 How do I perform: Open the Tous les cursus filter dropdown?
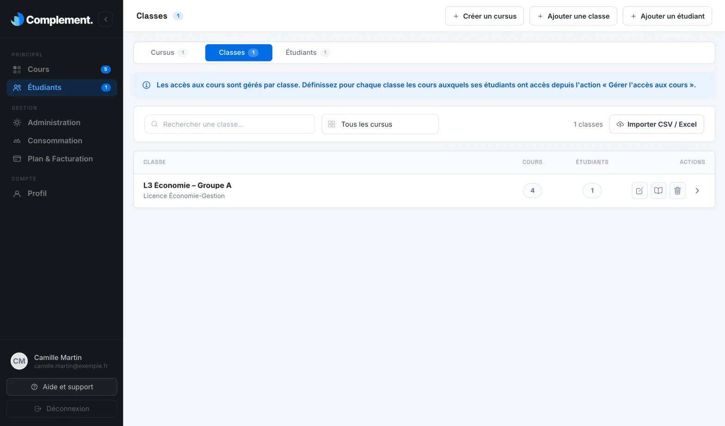[380, 124]
